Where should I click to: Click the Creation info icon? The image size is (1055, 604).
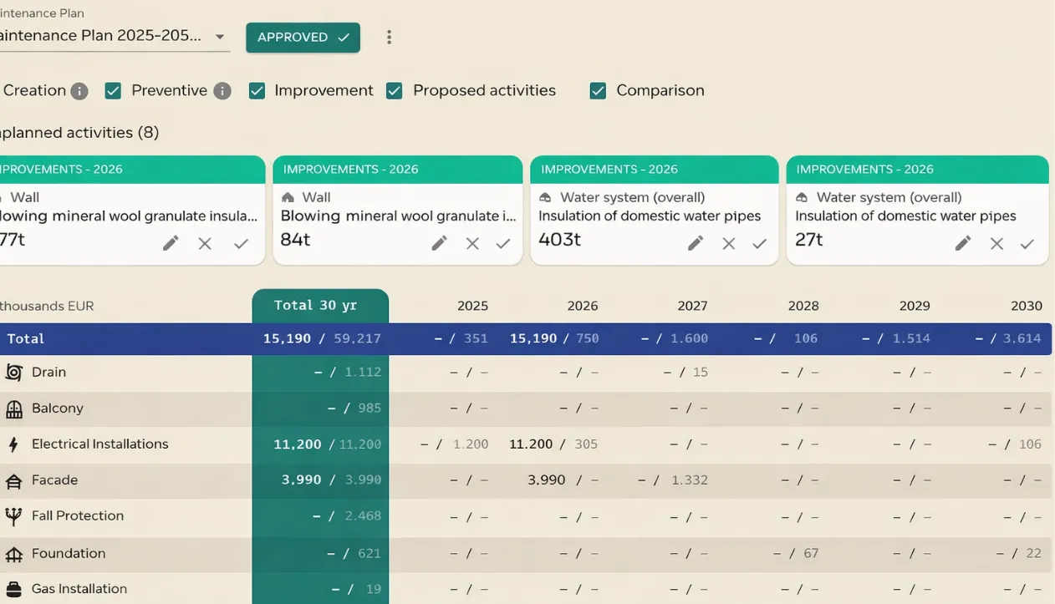click(79, 91)
